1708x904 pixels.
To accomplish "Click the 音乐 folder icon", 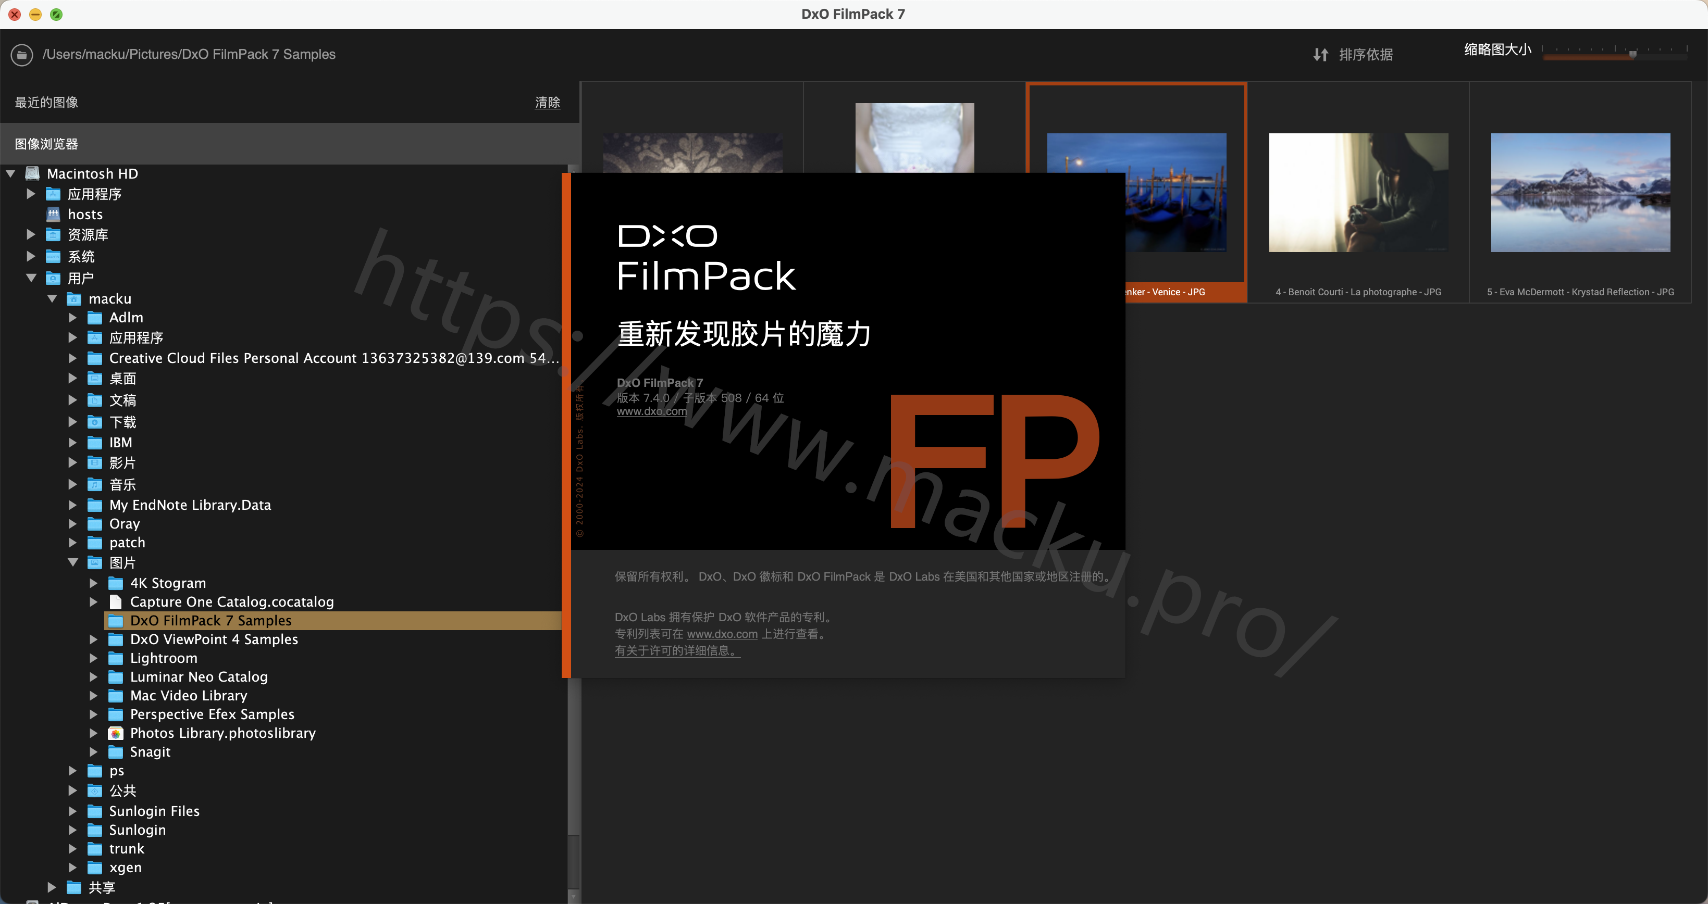I will tap(95, 484).
